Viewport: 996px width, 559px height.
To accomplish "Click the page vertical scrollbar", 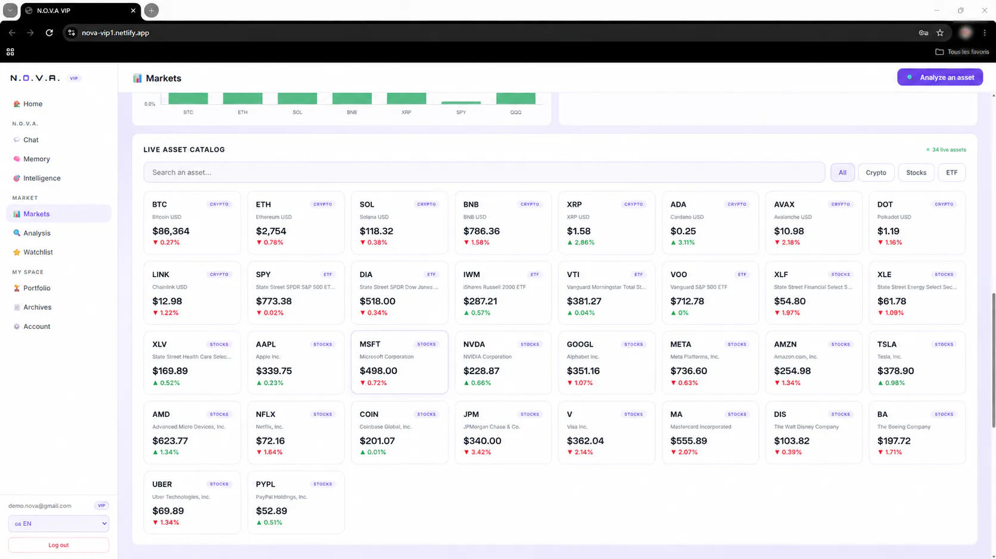I will pos(993,360).
